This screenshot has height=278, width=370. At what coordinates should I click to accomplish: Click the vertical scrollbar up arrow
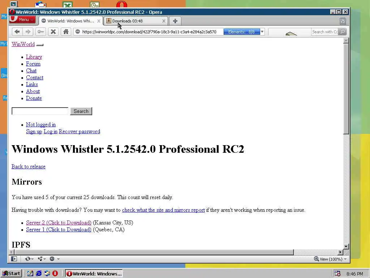pos(346,41)
